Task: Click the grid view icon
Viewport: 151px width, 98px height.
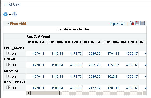Action: click(x=137, y=23)
